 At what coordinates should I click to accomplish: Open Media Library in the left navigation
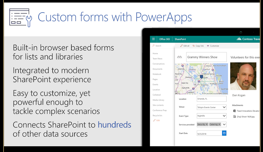pos(158,100)
